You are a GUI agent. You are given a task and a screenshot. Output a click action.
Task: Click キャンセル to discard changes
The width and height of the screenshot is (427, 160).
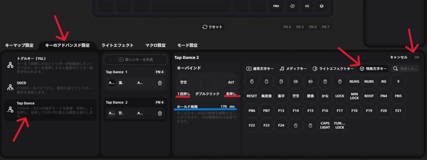tap(399, 57)
